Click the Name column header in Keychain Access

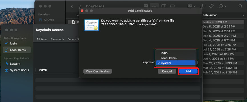point(43,70)
